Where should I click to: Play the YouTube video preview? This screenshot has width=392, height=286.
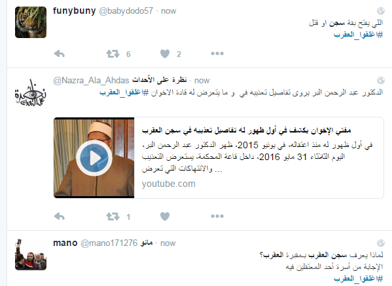(94, 158)
